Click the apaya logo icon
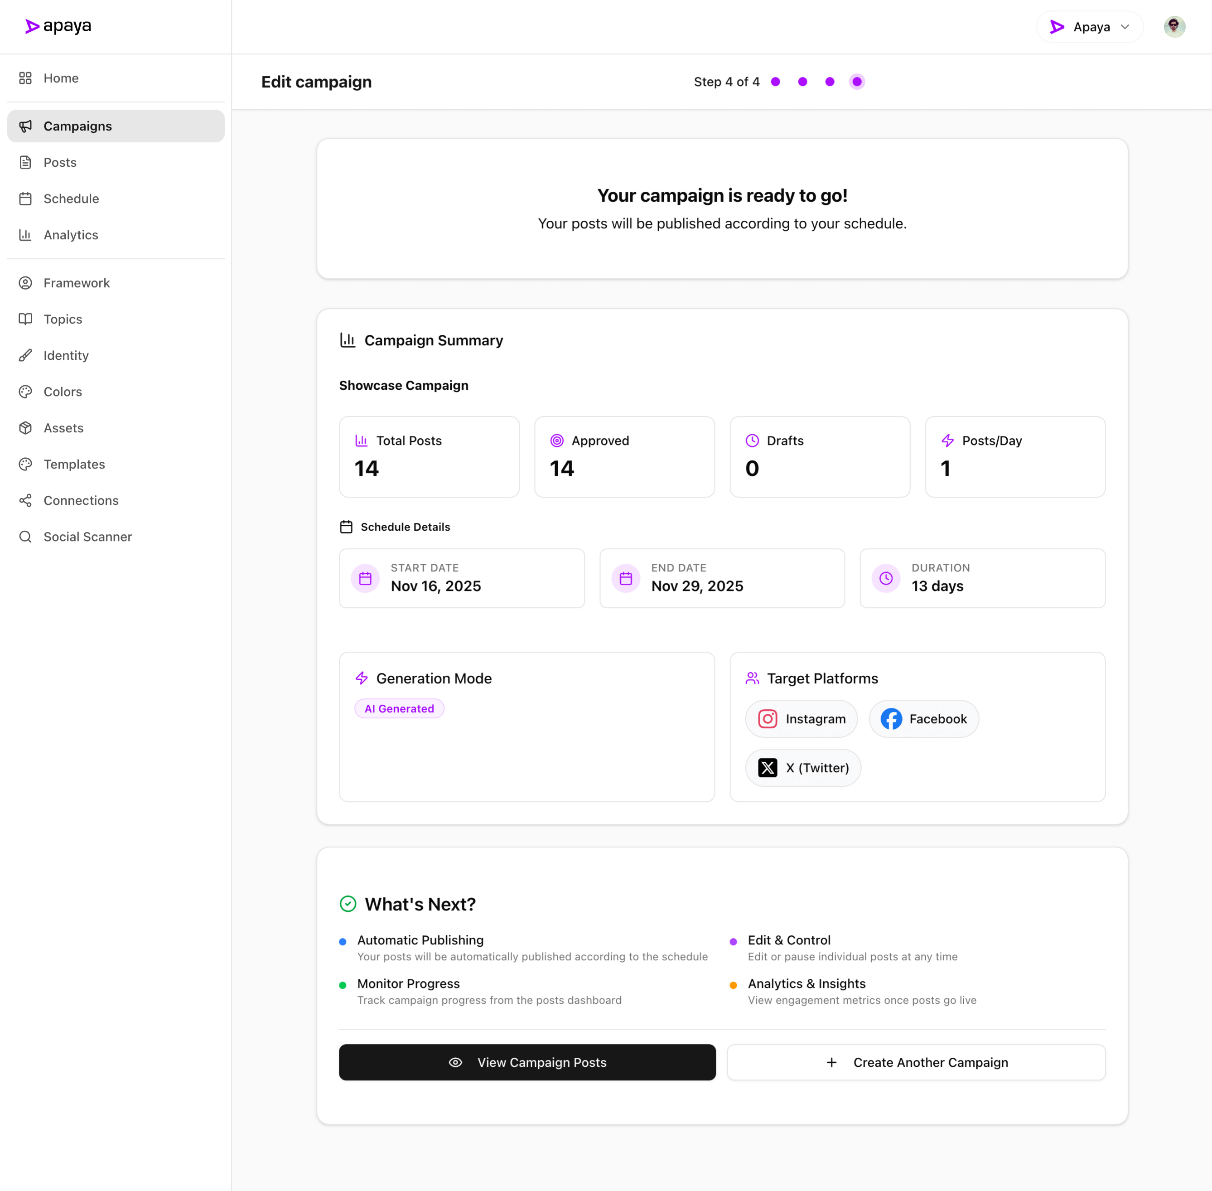 32,26
